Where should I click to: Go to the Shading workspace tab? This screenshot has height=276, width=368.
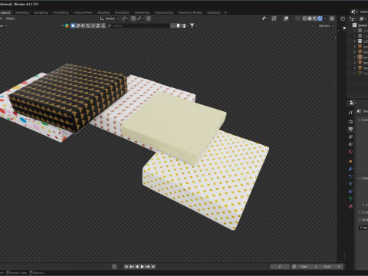click(103, 12)
